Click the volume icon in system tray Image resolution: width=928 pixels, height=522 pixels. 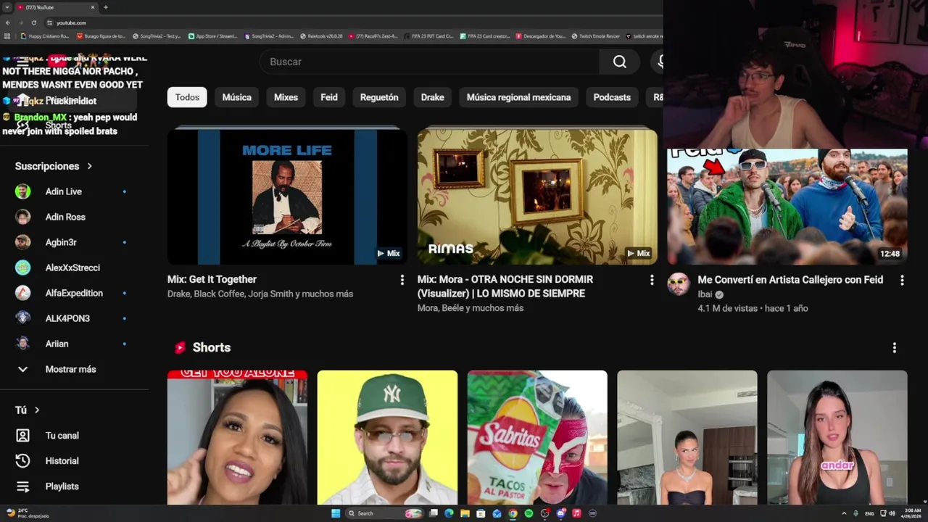(x=892, y=513)
